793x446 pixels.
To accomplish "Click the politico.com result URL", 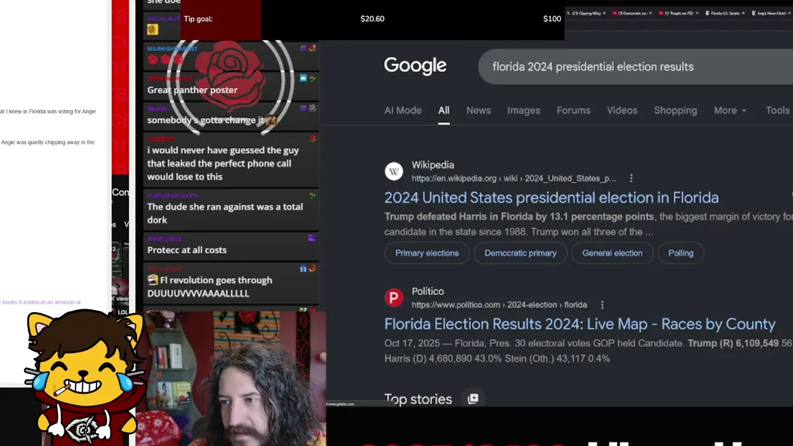I will pyautogui.click(x=499, y=305).
